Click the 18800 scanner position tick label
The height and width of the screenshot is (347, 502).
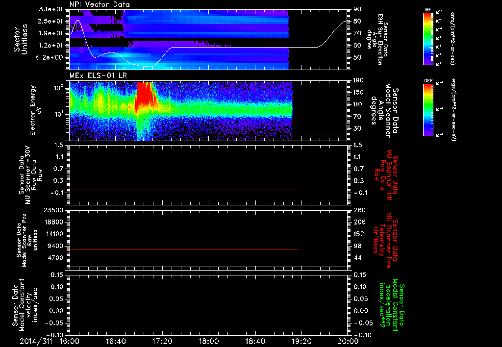(x=53, y=222)
